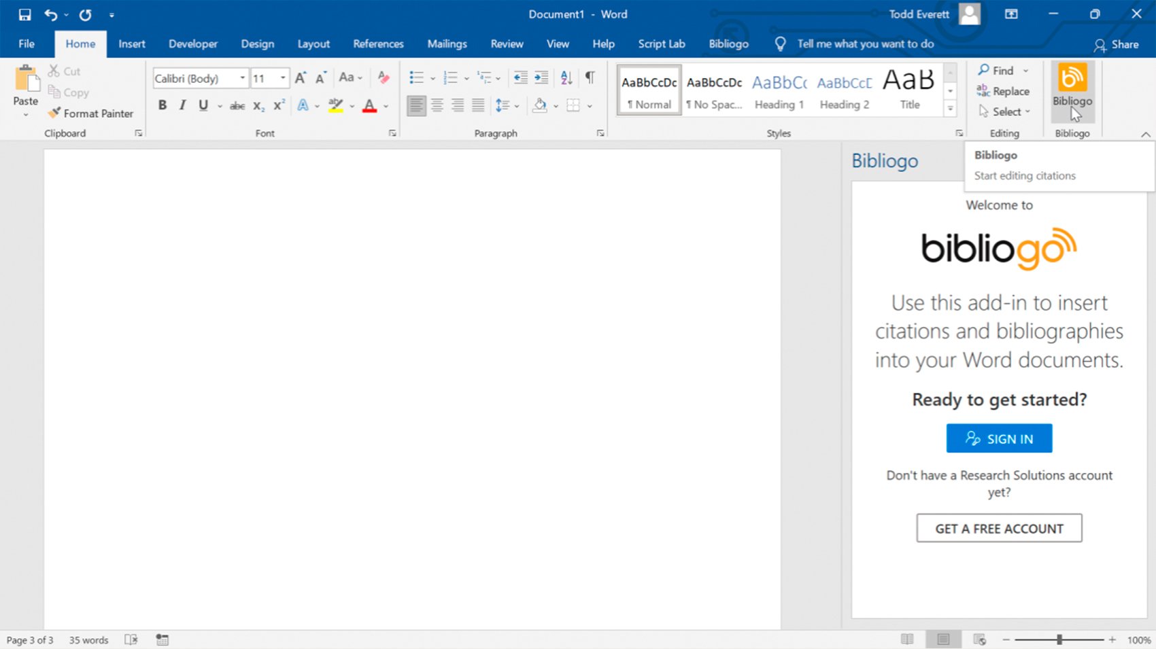Click the Redo/Repeat icon
Image resolution: width=1156 pixels, height=649 pixels.
pyautogui.click(x=85, y=14)
